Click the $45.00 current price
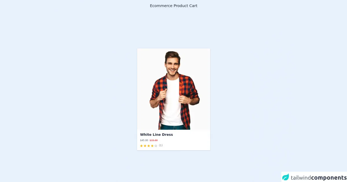The image size is (347, 182). [144, 140]
